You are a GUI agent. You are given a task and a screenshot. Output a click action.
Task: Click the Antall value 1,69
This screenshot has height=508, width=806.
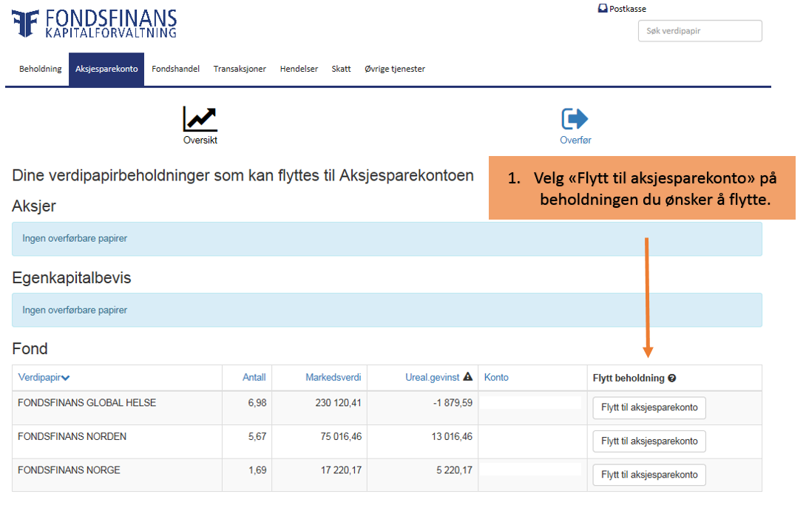[257, 470]
